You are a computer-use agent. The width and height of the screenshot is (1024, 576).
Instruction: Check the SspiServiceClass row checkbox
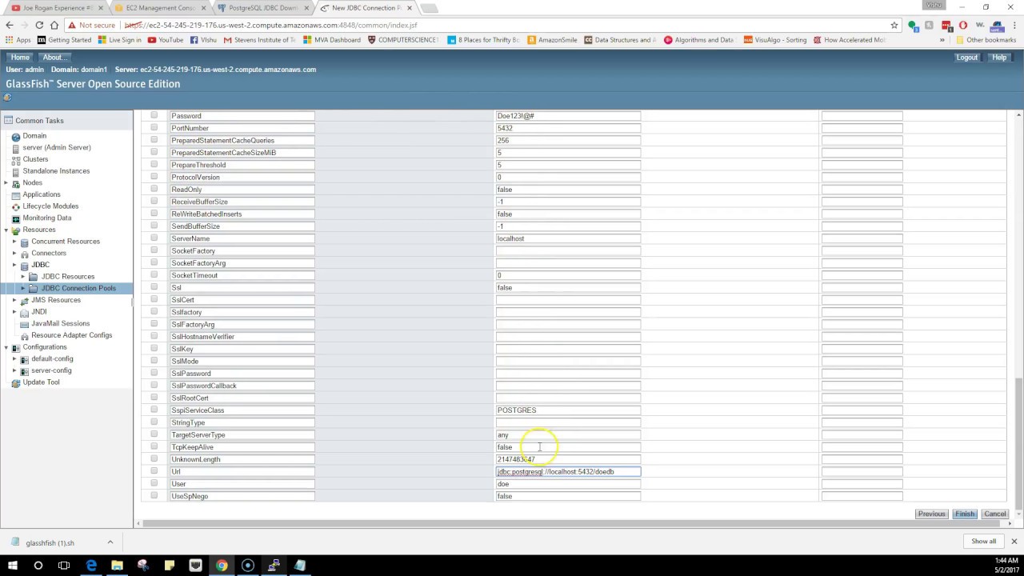154,410
